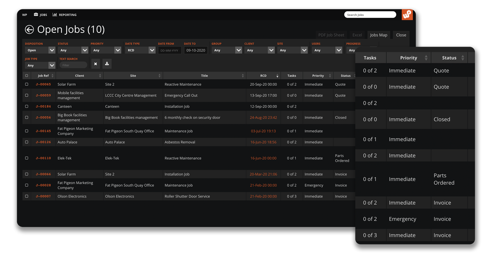The image size is (488, 264).
Task: Open job link J-00066
Action: coord(44,174)
